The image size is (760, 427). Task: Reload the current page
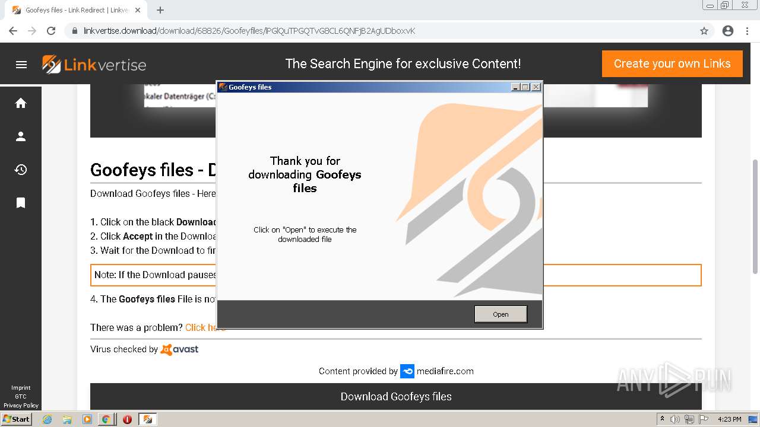[51, 31]
